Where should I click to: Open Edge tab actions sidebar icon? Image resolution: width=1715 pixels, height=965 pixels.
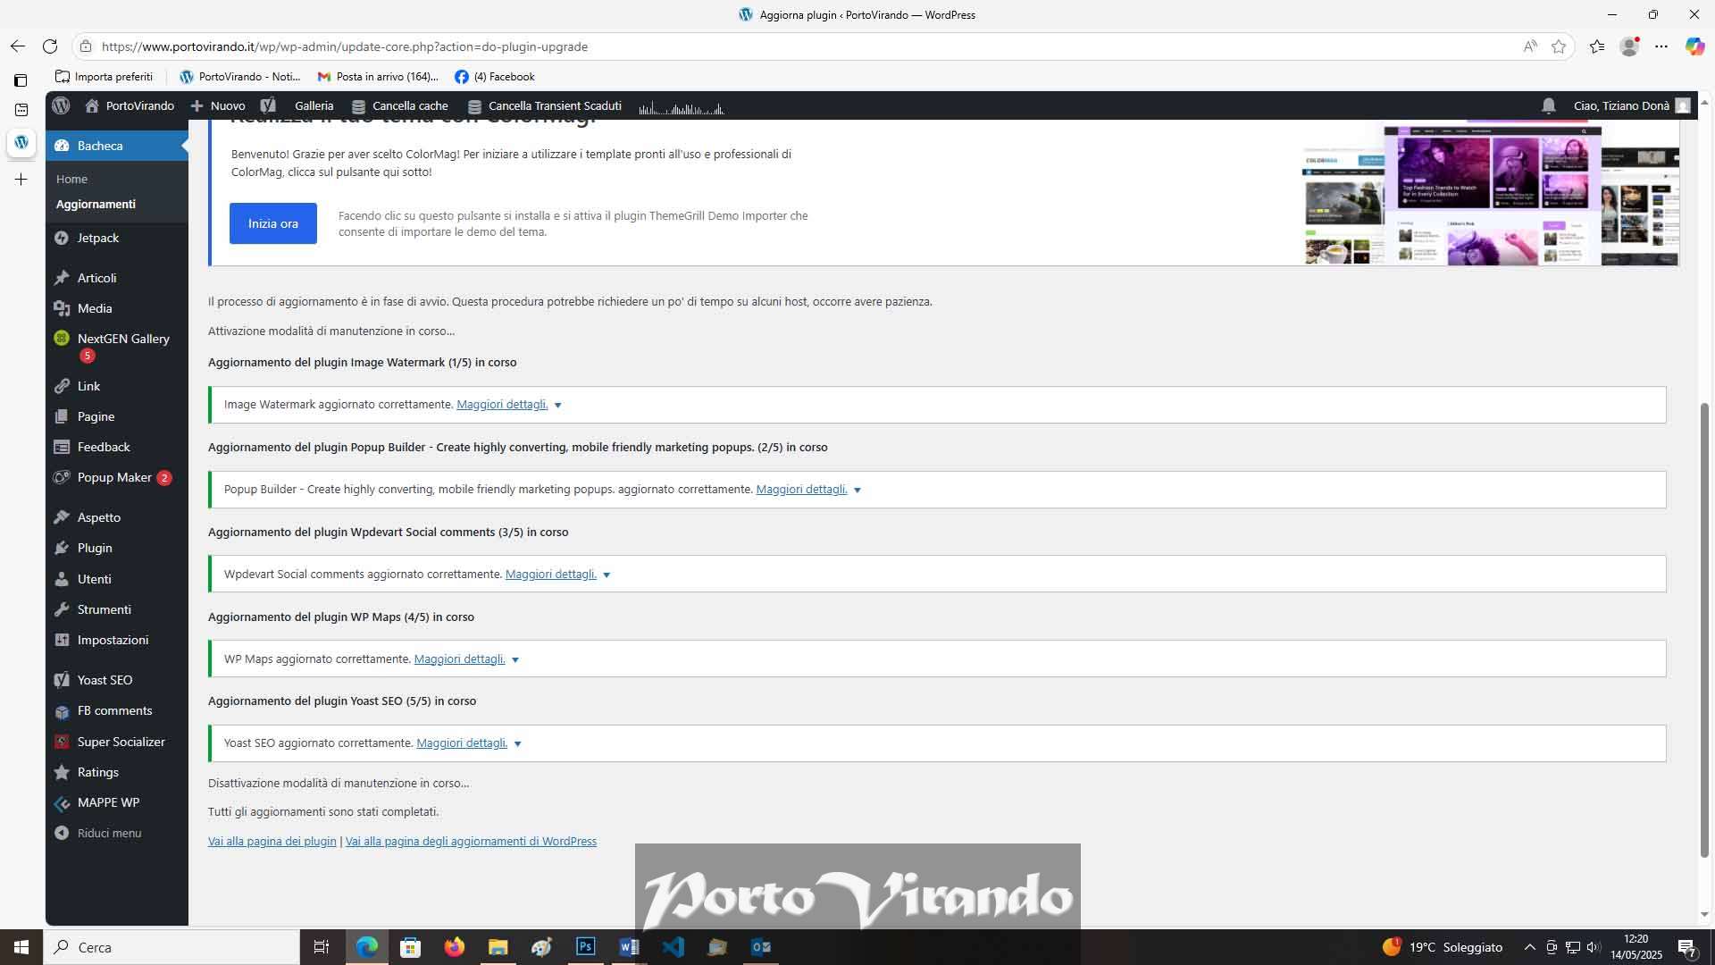tap(21, 80)
